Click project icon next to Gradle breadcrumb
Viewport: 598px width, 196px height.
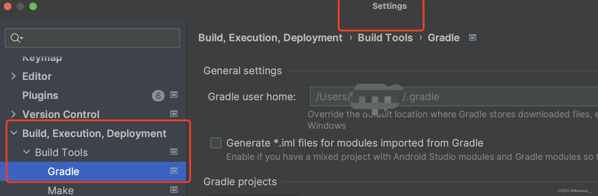tap(472, 38)
